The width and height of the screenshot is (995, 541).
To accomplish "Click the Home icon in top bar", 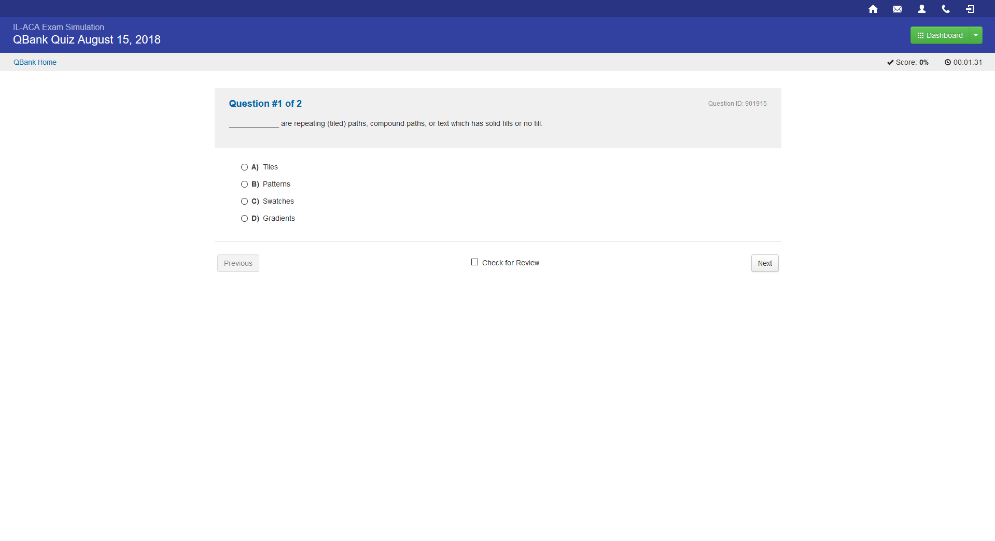I will (x=873, y=9).
